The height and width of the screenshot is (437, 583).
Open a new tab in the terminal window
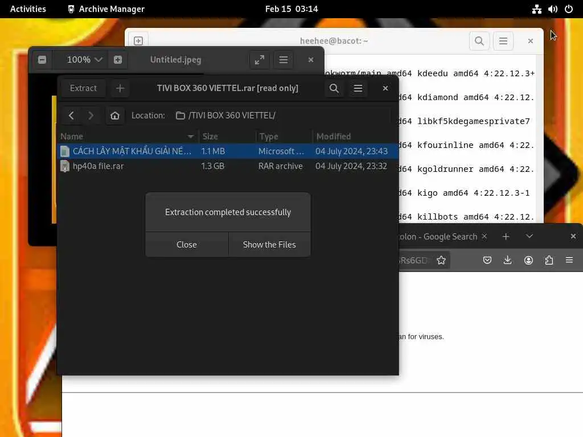pos(138,41)
